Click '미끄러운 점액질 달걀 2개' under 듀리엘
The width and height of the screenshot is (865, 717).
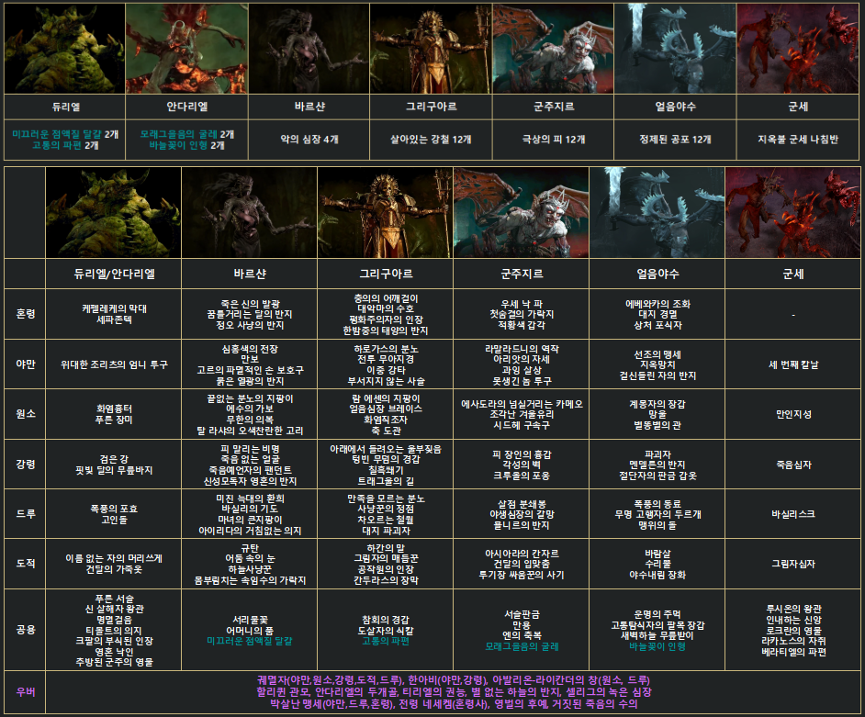(x=65, y=134)
